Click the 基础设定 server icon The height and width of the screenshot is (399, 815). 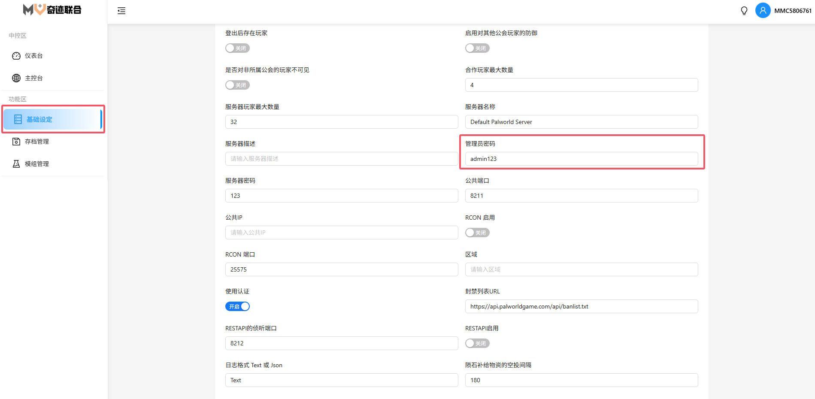(x=18, y=119)
